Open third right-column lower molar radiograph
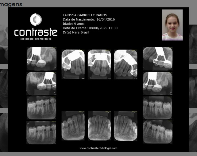The image size is (197, 156). tap(157, 108)
